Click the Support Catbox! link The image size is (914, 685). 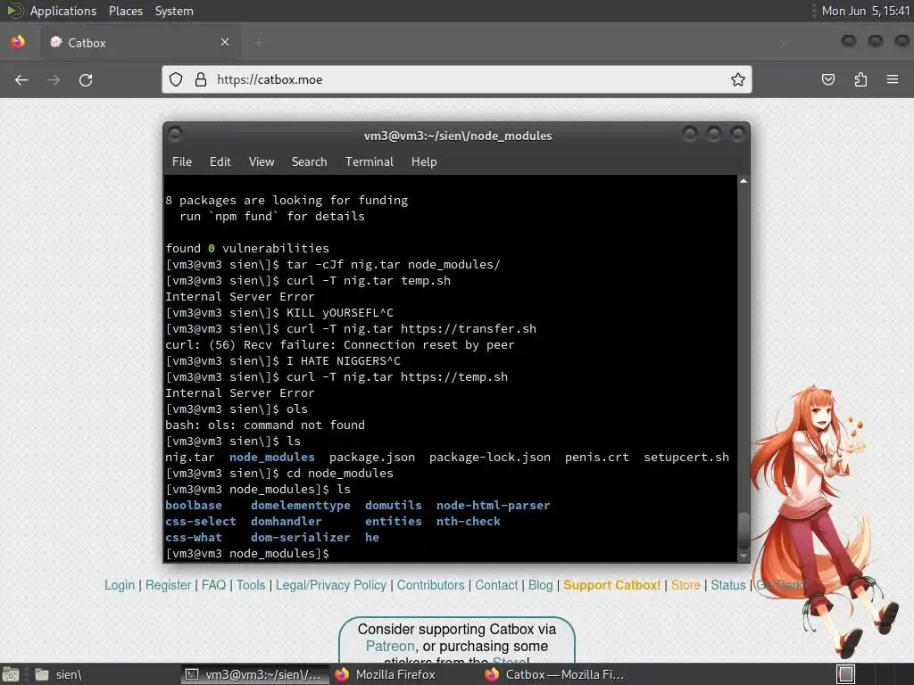(x=612, y=585)
